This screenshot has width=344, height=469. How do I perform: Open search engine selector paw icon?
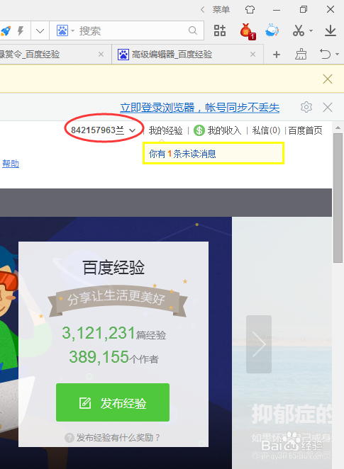(62, 30)
